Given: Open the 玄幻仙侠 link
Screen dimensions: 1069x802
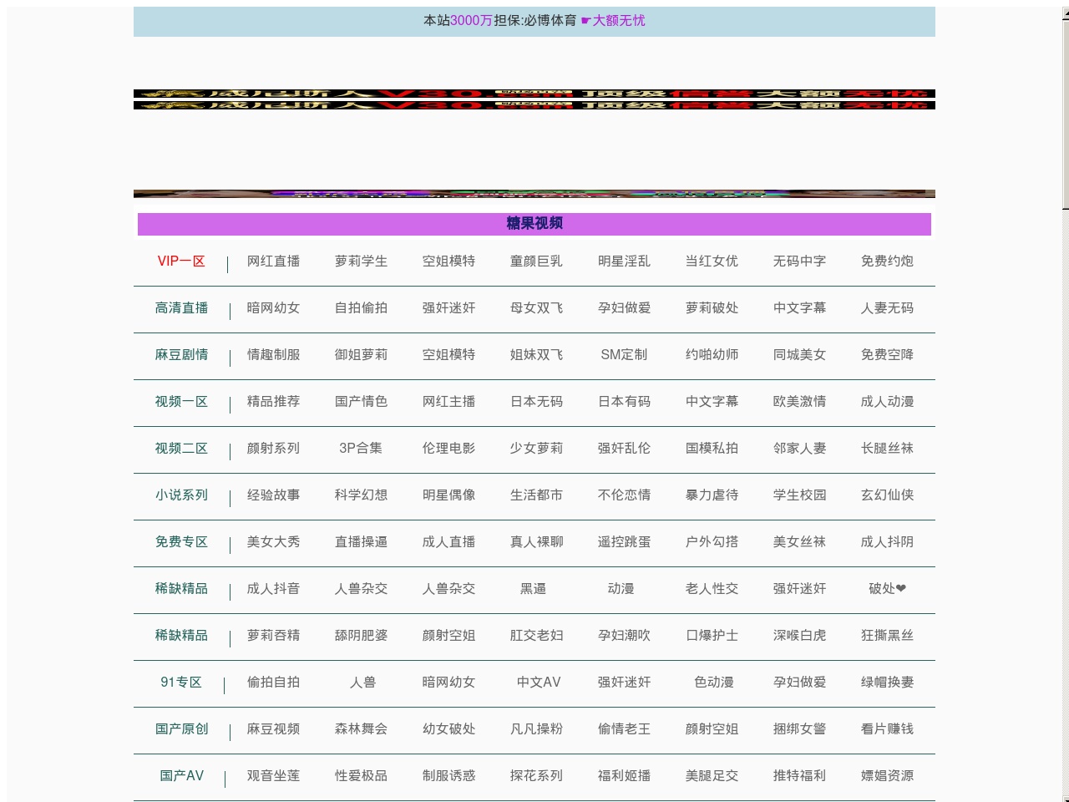Looking at the screenshot, I should [x=887, y=495].
